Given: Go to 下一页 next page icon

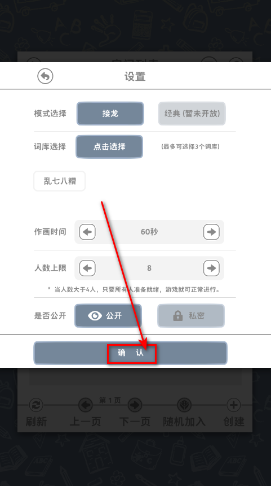Looking at the screenshot, I should pos(135,405).
